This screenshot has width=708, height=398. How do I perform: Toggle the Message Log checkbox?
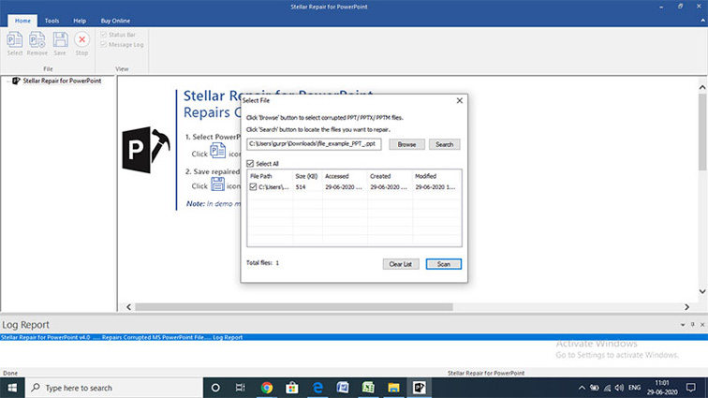pyautogui.click(x=104, y=44)
